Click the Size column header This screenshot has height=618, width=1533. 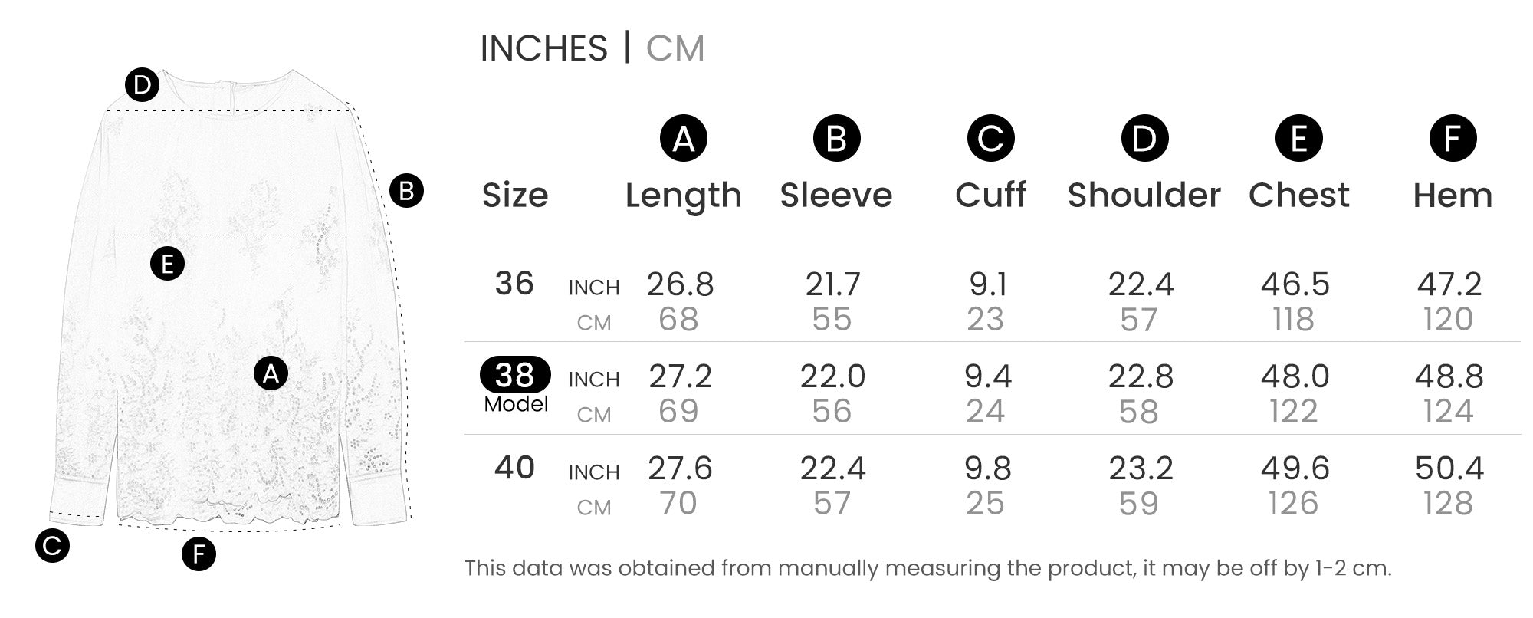coord(515,196)
